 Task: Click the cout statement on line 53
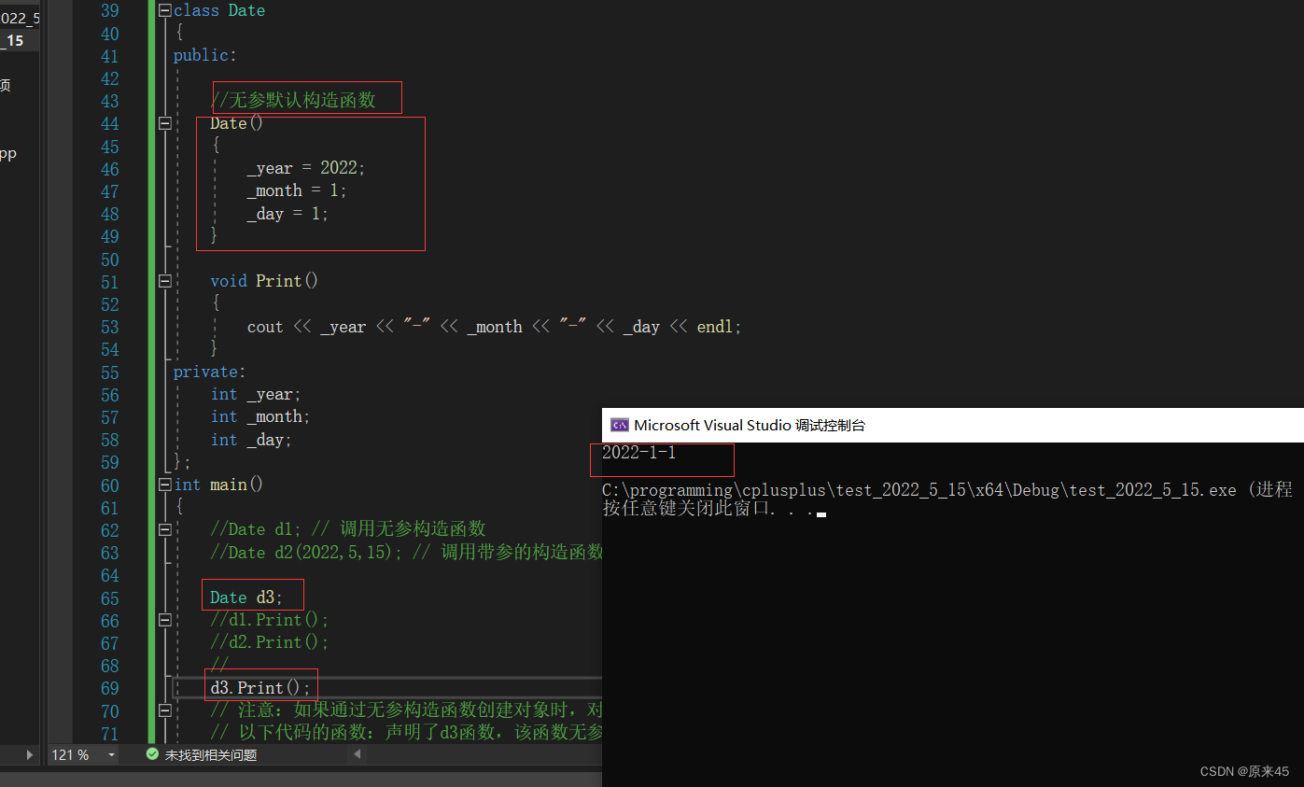(x=495, y=327)
